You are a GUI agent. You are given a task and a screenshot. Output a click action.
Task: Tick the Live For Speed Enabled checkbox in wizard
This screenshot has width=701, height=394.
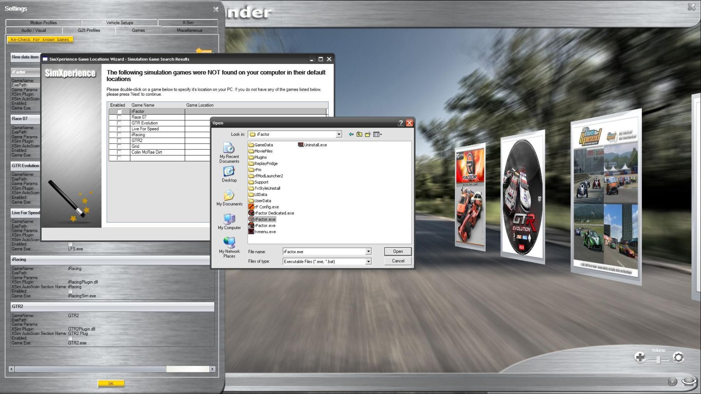[119, 129]
